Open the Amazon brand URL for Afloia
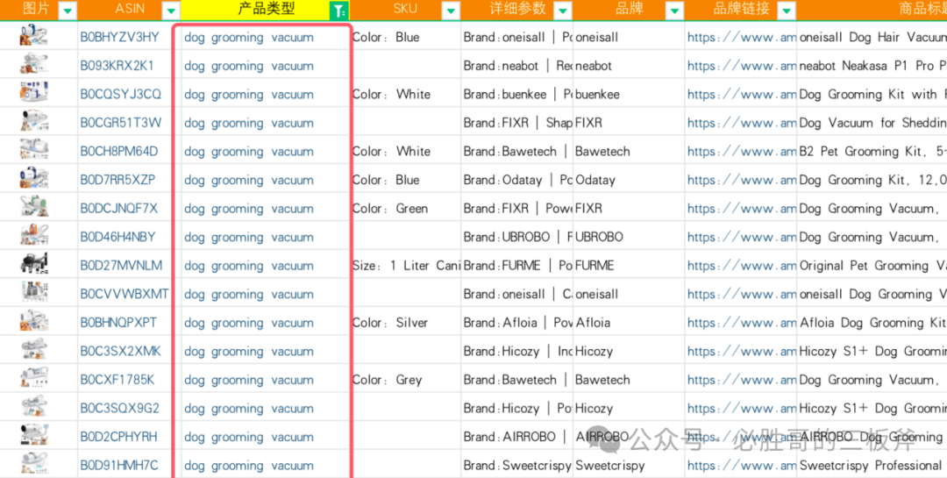Viewport: 947px width, 478px height. tap(741, 323)
